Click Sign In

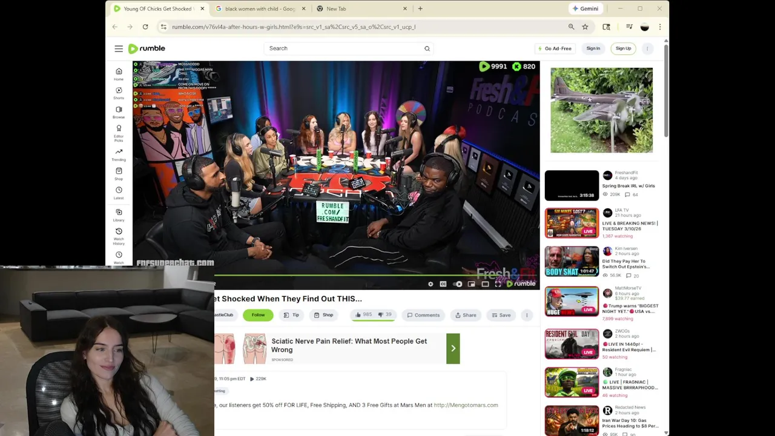click(x=593, y=48)
